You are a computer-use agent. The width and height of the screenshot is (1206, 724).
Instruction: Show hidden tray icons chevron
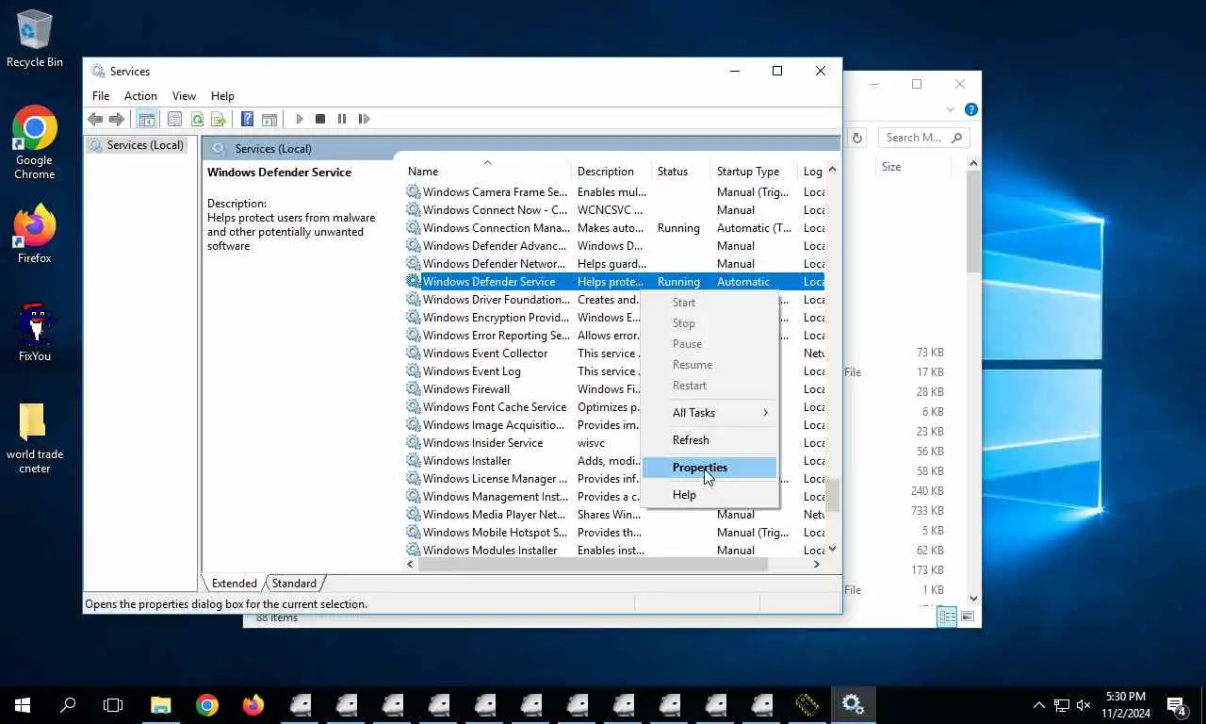[1039, 705]
